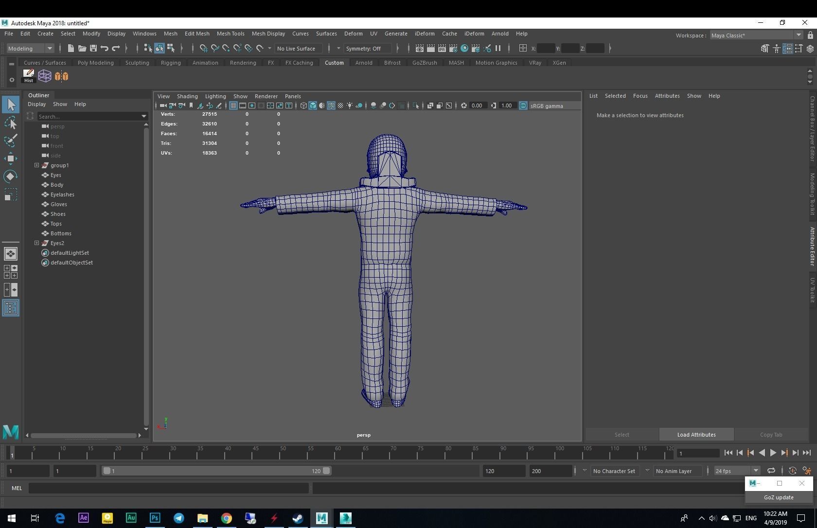Click the Save scene icon

pyautogui.click(x=93, y=48)
